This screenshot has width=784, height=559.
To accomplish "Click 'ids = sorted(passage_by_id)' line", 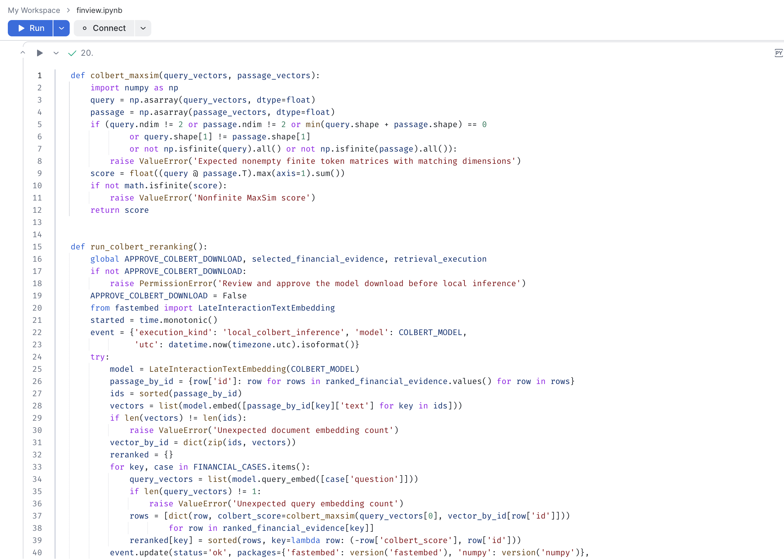I will pos(176,394).
